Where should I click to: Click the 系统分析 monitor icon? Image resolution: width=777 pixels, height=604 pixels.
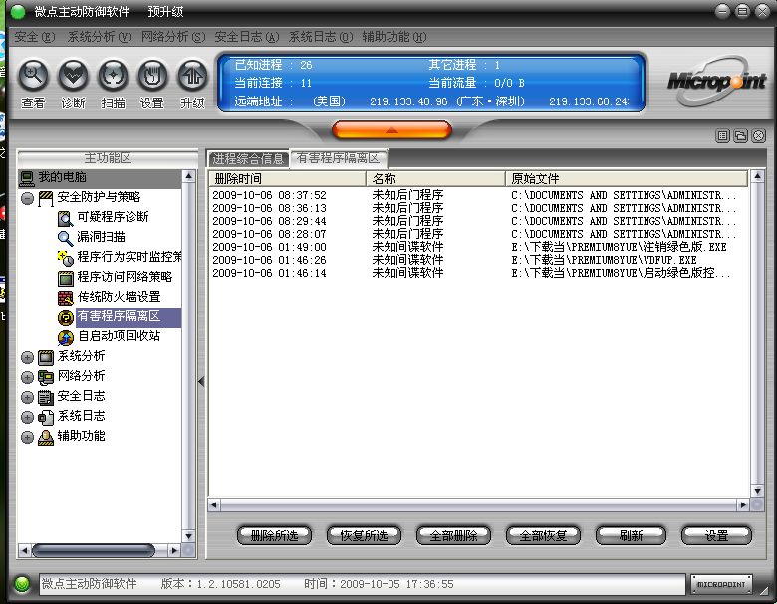coord(46,357)
